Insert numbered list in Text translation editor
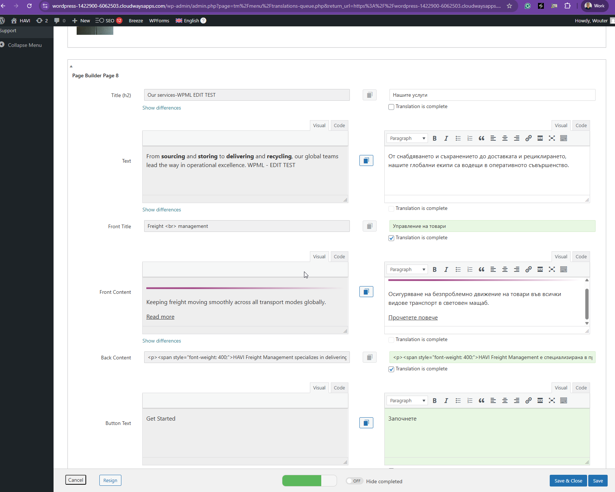 click(470, 138)
